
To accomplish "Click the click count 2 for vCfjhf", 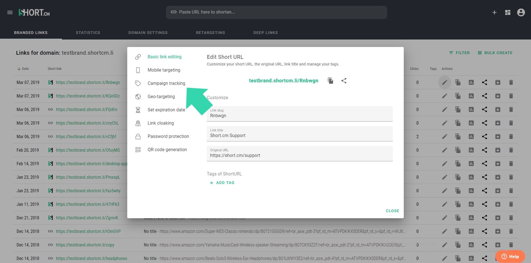I will pyautogui.click(x=418, y=136).
